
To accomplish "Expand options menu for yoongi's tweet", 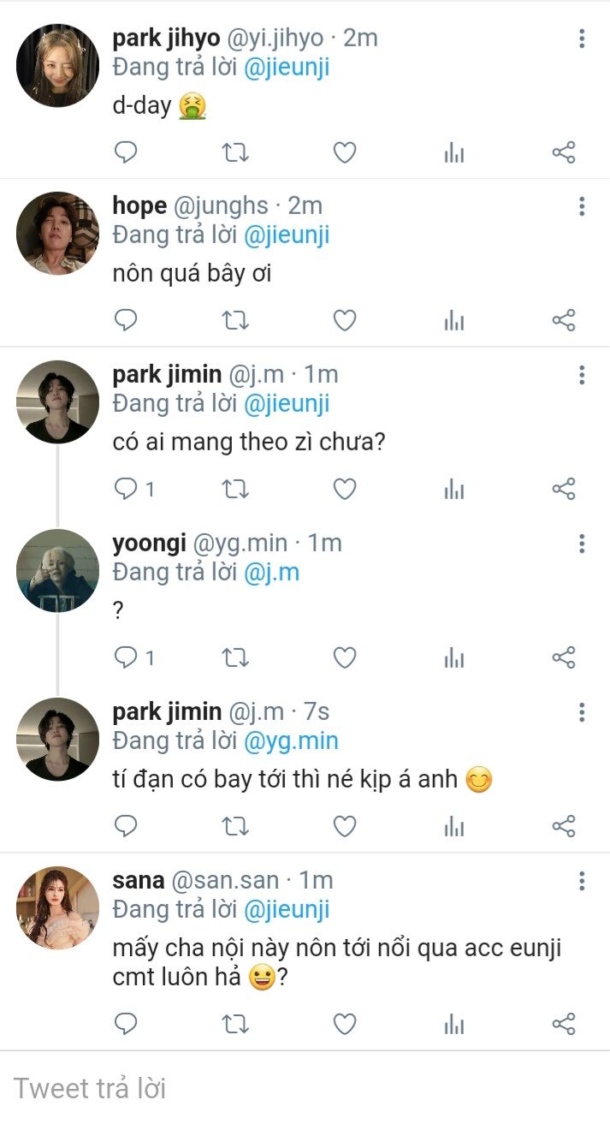I will click(582, 544).
